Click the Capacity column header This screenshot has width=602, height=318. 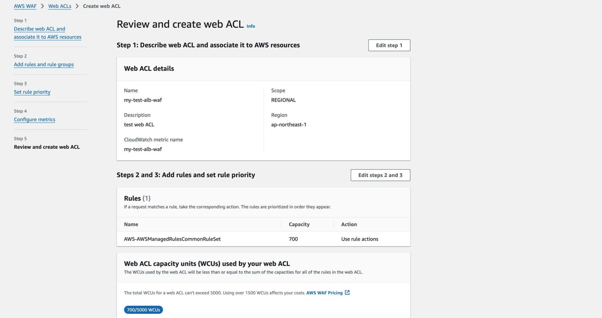coord(299,224)
